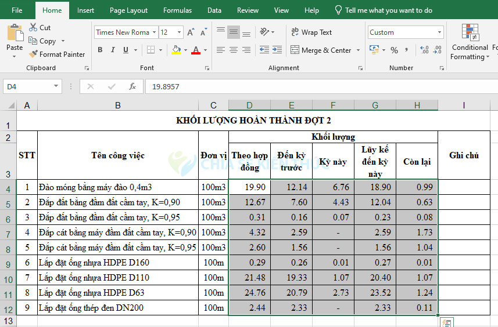Toggle Underline formatting
This screenshot has height=327, width=498.
coord(126,50)
